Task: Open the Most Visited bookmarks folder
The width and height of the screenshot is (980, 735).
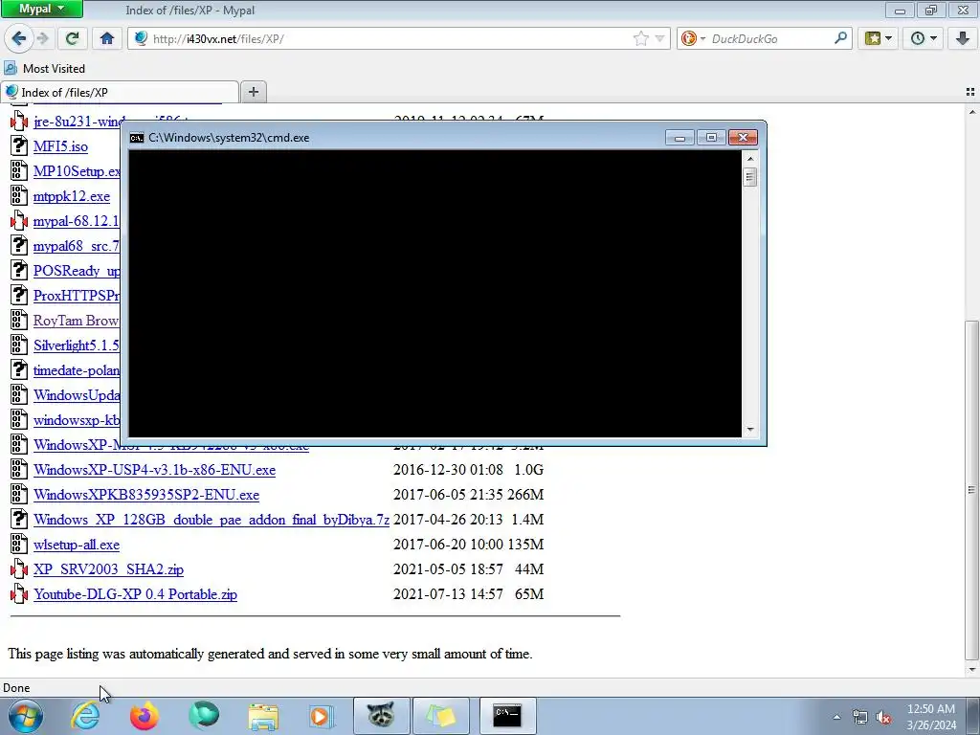Action: click(44, 68)
